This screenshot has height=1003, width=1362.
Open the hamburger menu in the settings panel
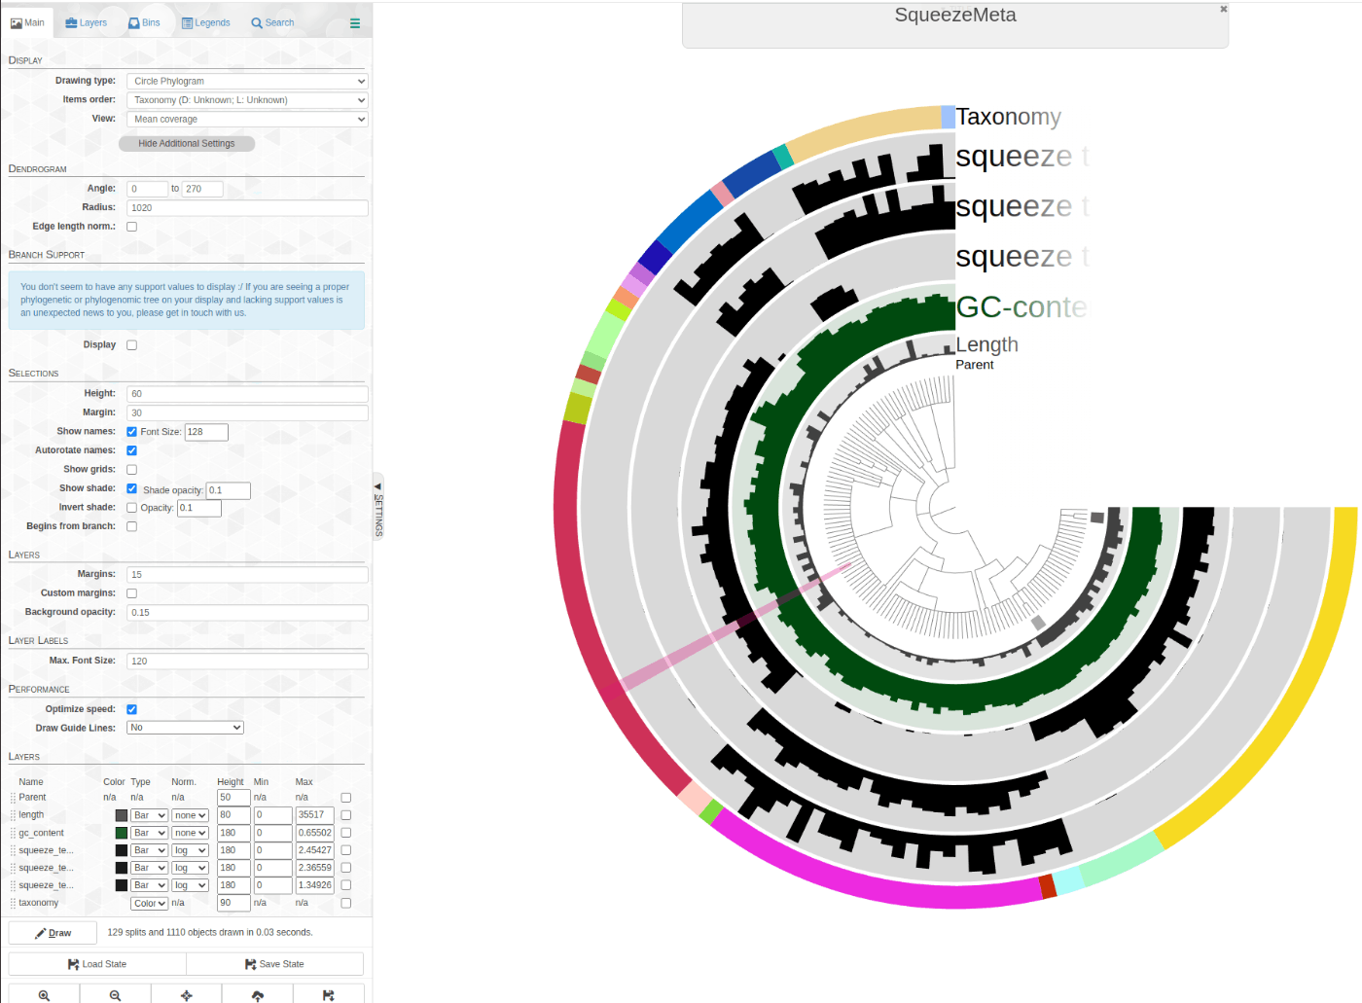(355, 23)
